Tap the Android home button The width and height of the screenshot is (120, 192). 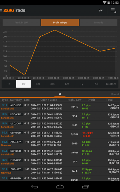[x=60, y=186]
